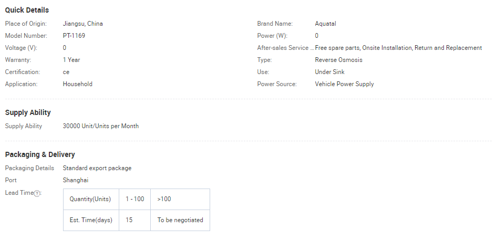497x240 pixels.
Task: Click the 1 - 100 quantity cell
Action: click(x=134, y=199)
